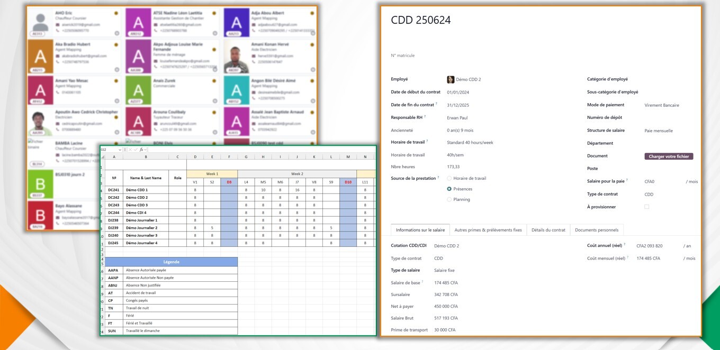The image size is (720, 350).
Task: Open the Name Box dropdown arrow
Action: coord(120,150)
